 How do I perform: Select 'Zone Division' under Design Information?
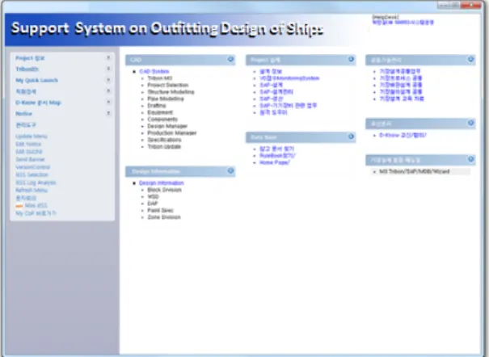click(x=164, y=217)
